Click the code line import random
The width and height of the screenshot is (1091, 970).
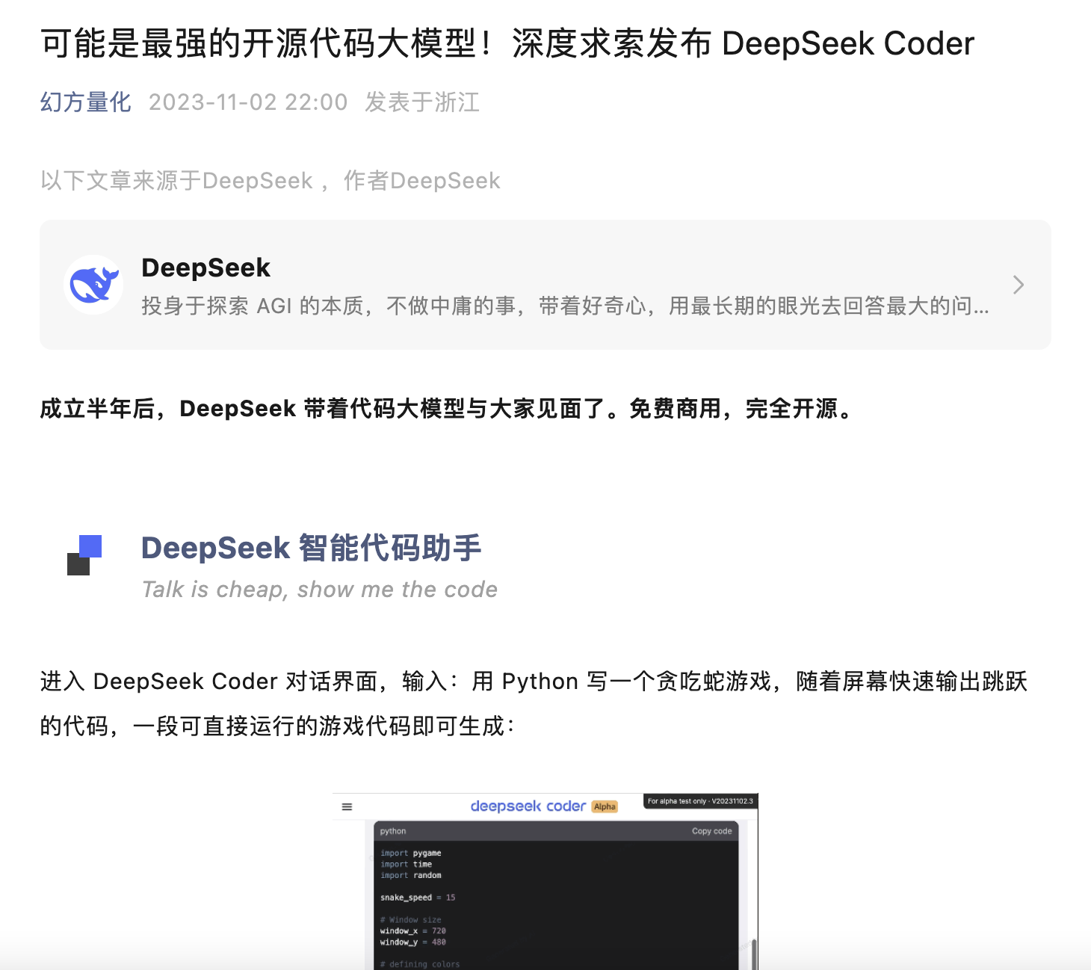pos(411,875)
